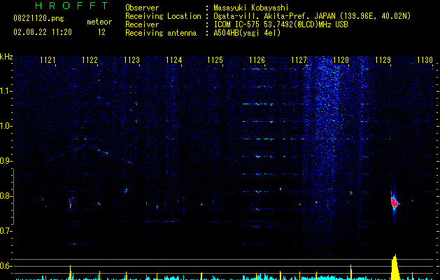Viewport: 440px width, 280px height.
Task: Click the 1128 time marker
Action: 341,60
